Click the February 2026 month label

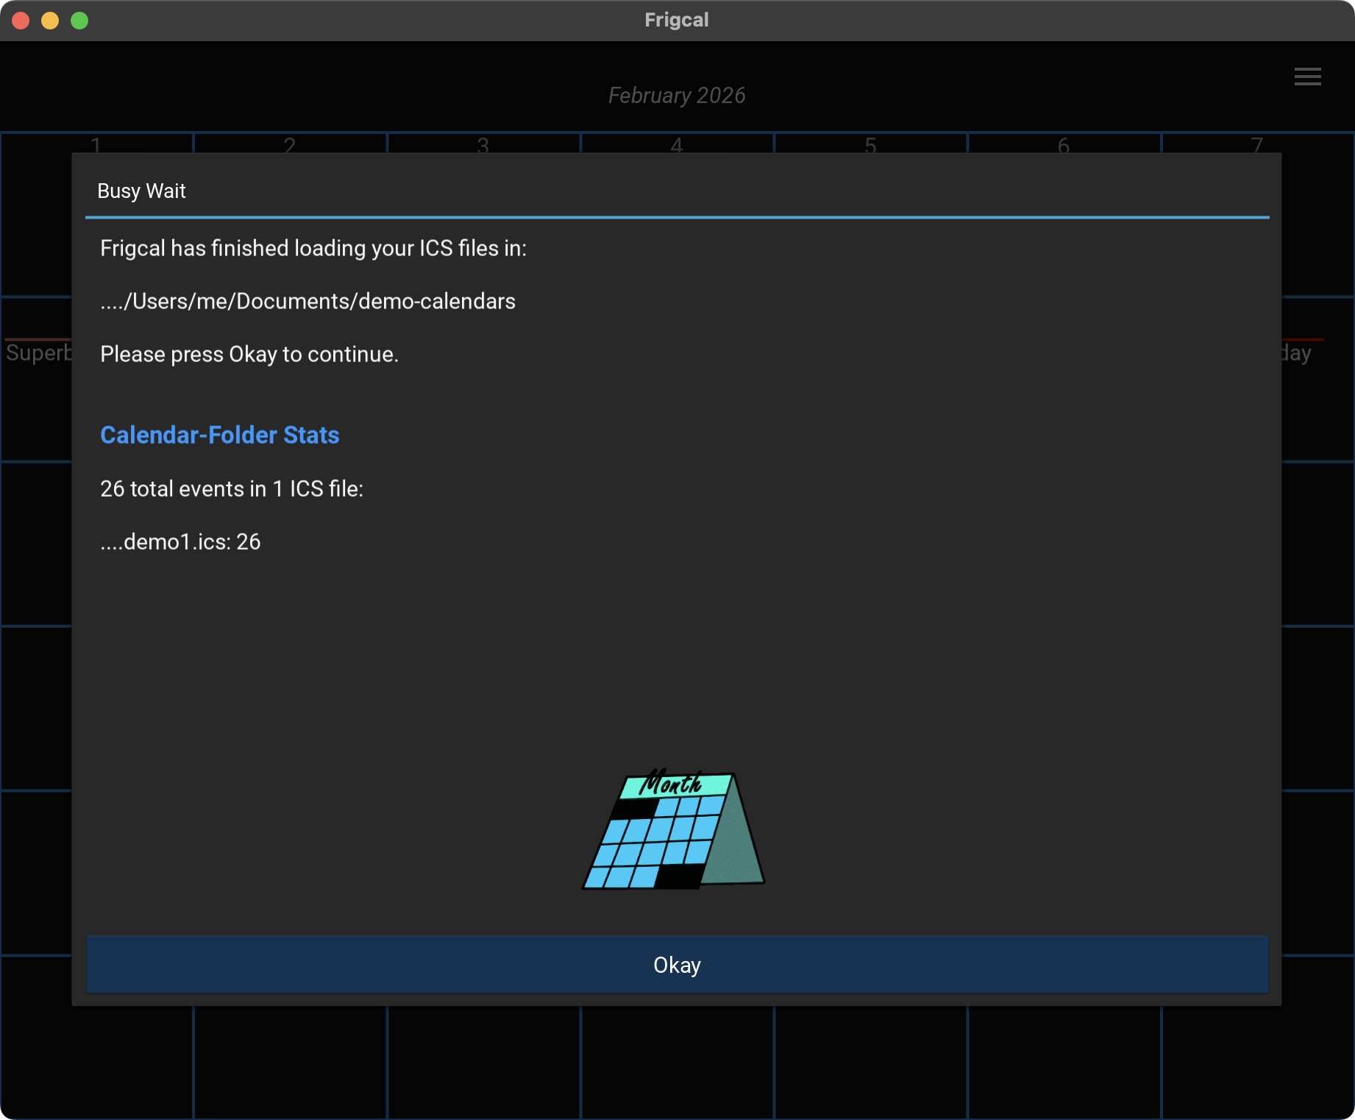tap(677, 96)
